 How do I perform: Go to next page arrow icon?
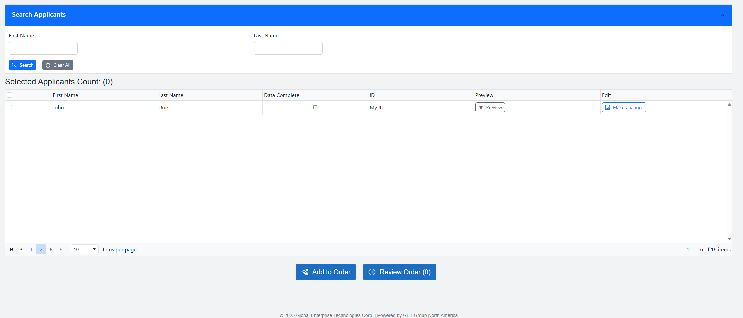click(x=51, y=249)
